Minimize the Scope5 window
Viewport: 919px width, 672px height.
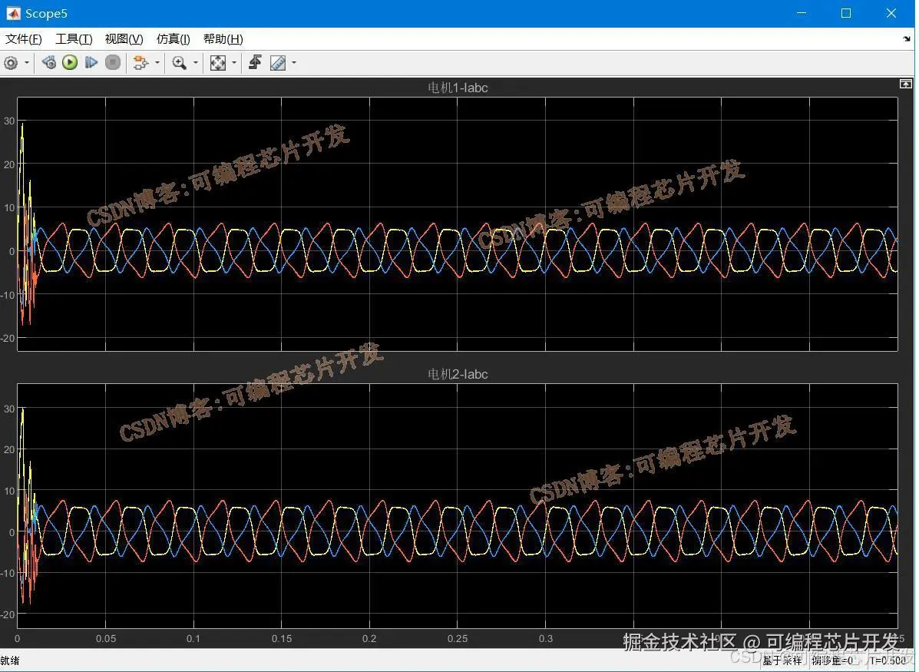click(x=802, y=13)
